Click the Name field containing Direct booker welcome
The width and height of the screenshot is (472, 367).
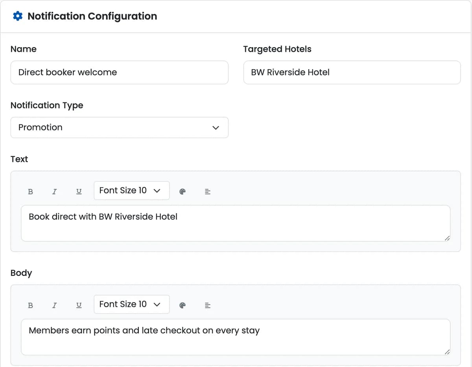click(x=119, y=72)
